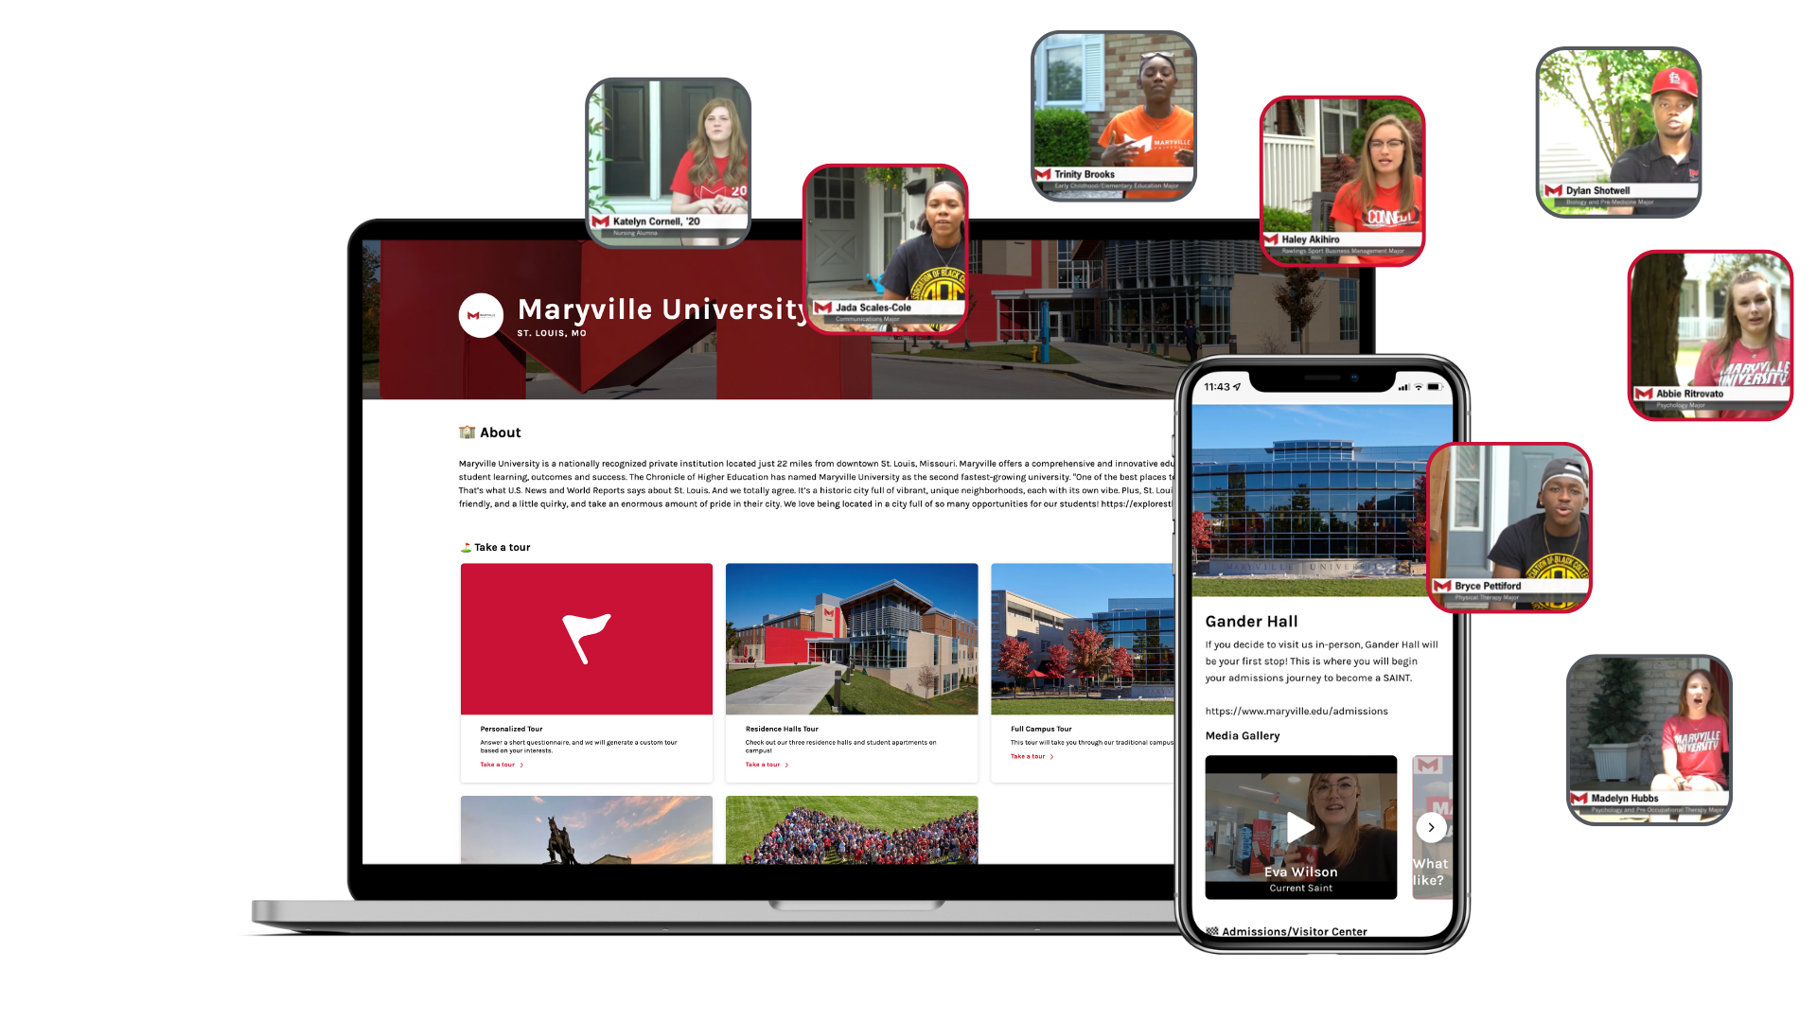Click the Residence Halls building thumbnail
Screen dimensions: 1817x1022
coord(851,637)
